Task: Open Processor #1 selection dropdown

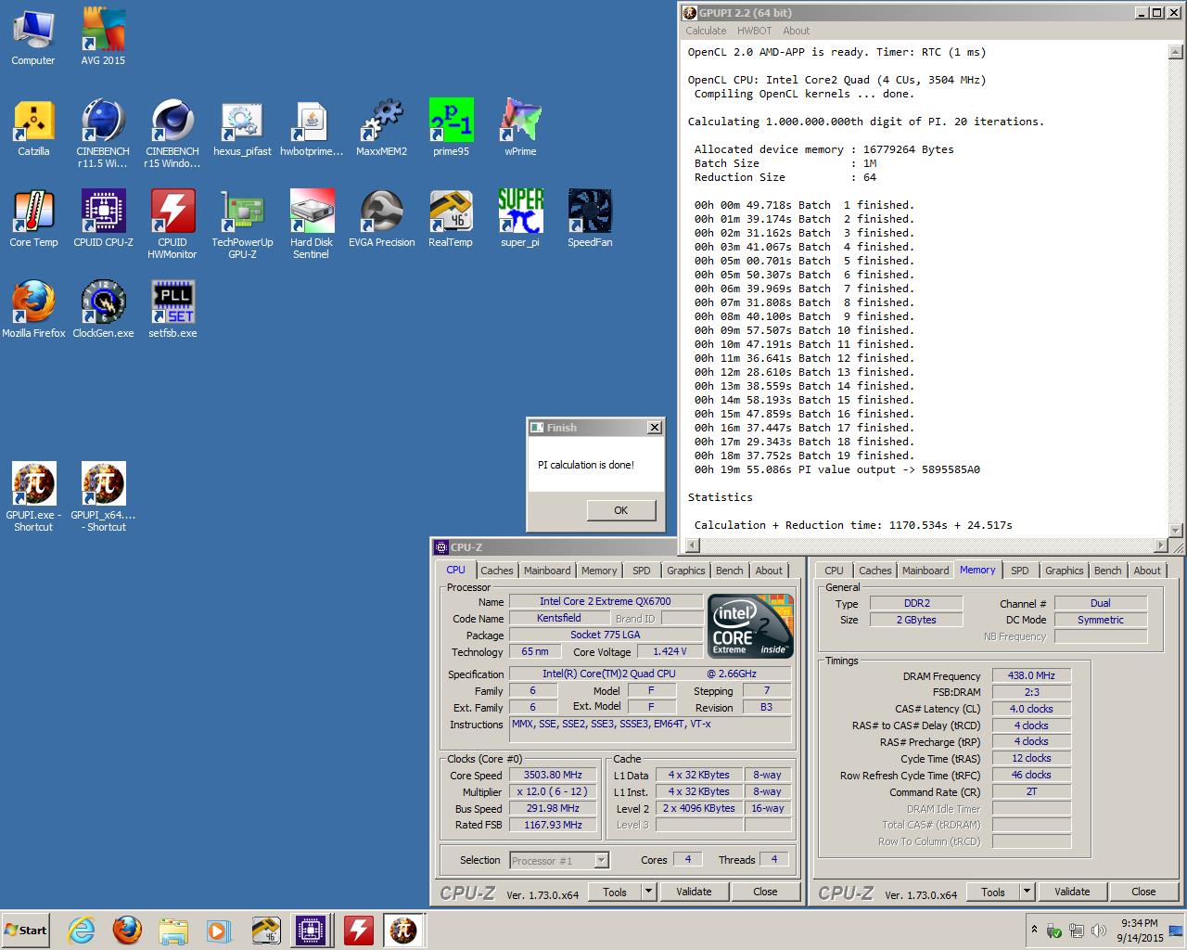Action: click(559, 860)
